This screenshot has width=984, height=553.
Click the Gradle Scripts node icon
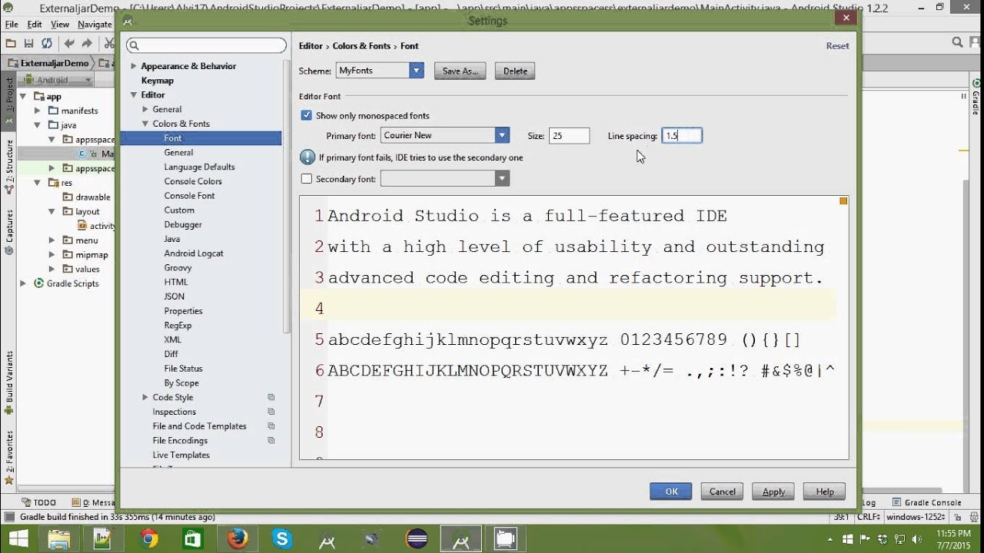(40, 283)
